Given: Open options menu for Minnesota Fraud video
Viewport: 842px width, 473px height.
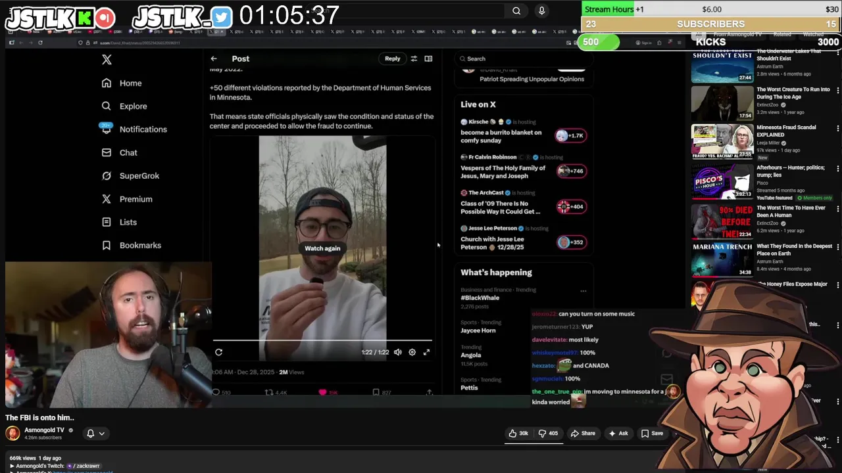Looking at the screenshot, I should point(837,129).
